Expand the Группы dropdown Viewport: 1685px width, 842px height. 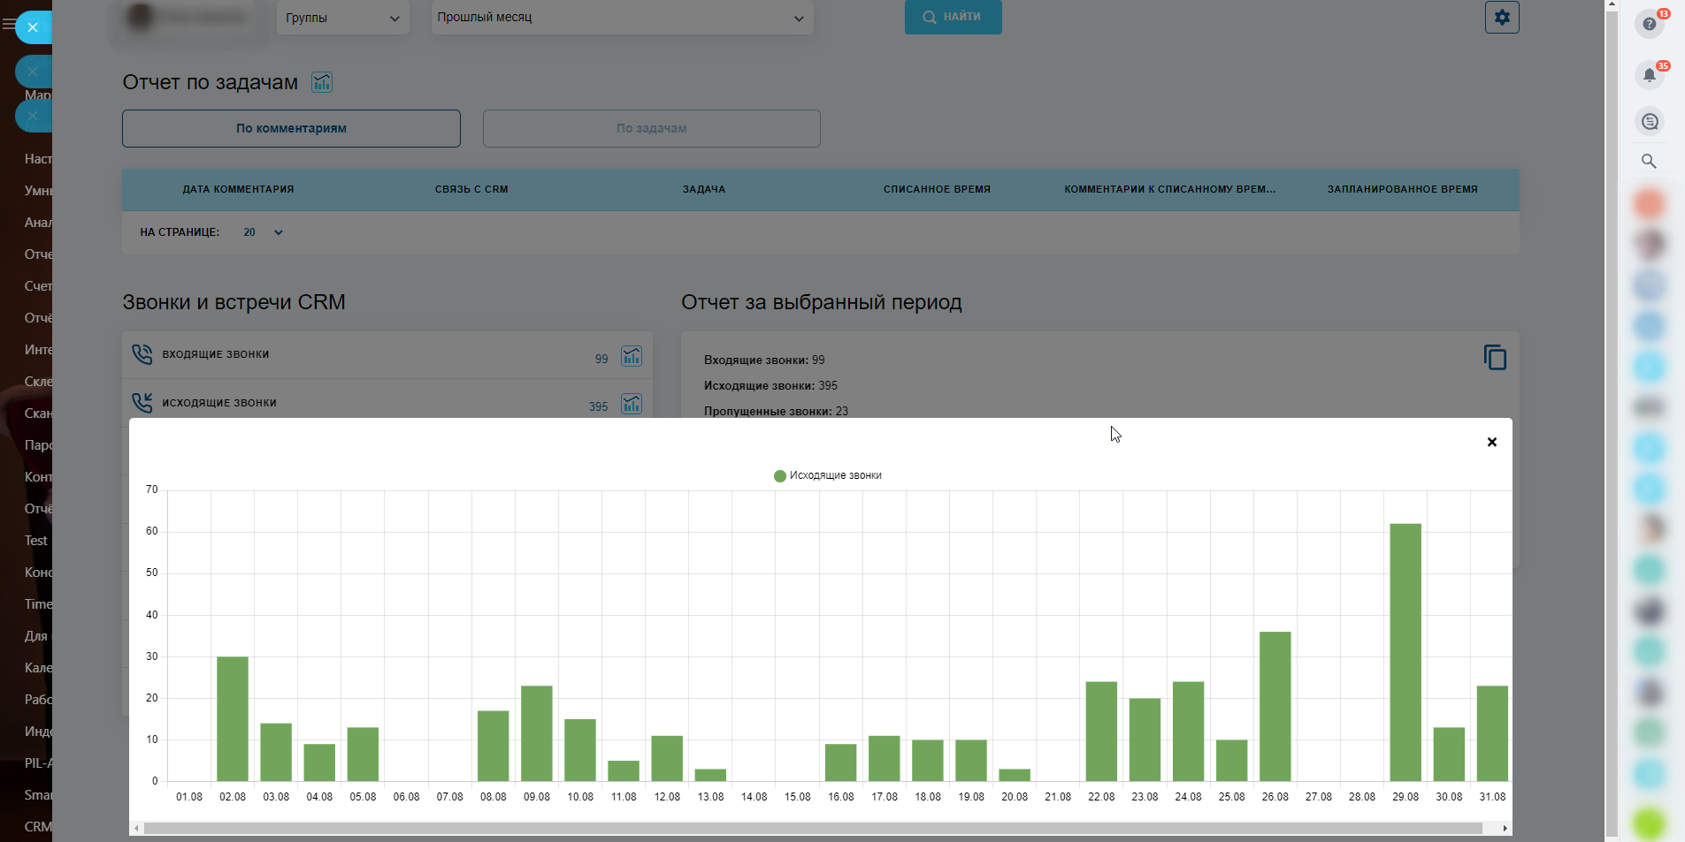(342, 18)
